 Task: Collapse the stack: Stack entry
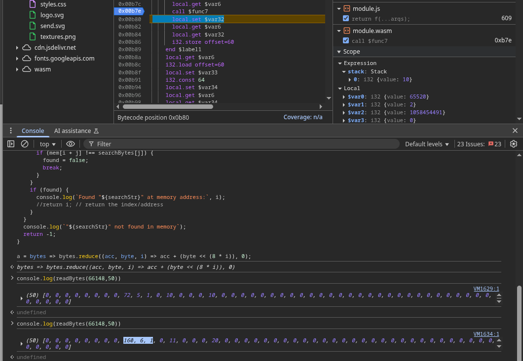344,71
